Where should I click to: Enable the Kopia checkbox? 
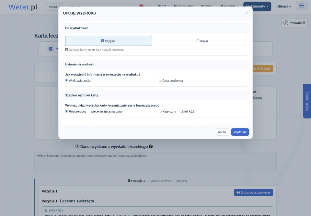coord(198,41)
